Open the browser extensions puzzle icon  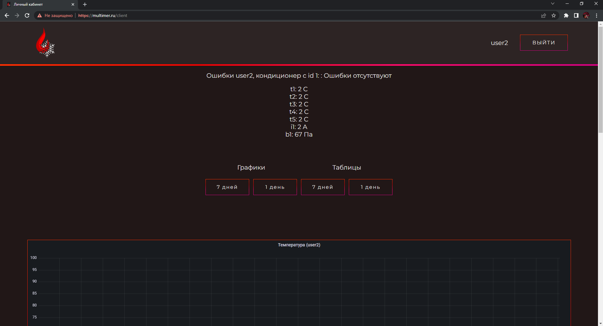click(x=566, y=15)
